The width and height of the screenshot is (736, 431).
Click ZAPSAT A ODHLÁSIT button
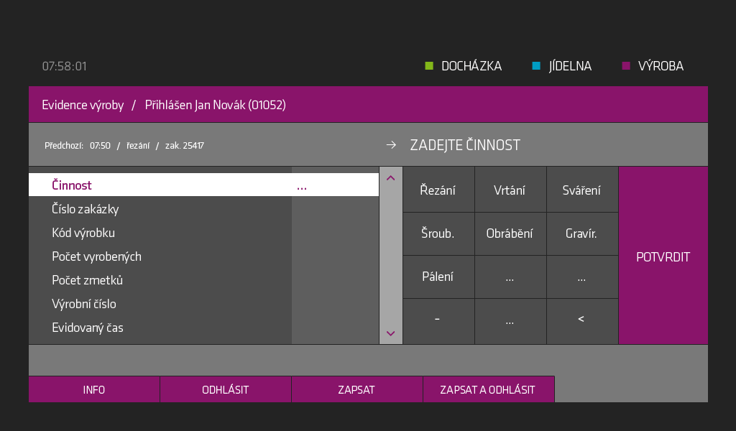(x=488, y=389)
